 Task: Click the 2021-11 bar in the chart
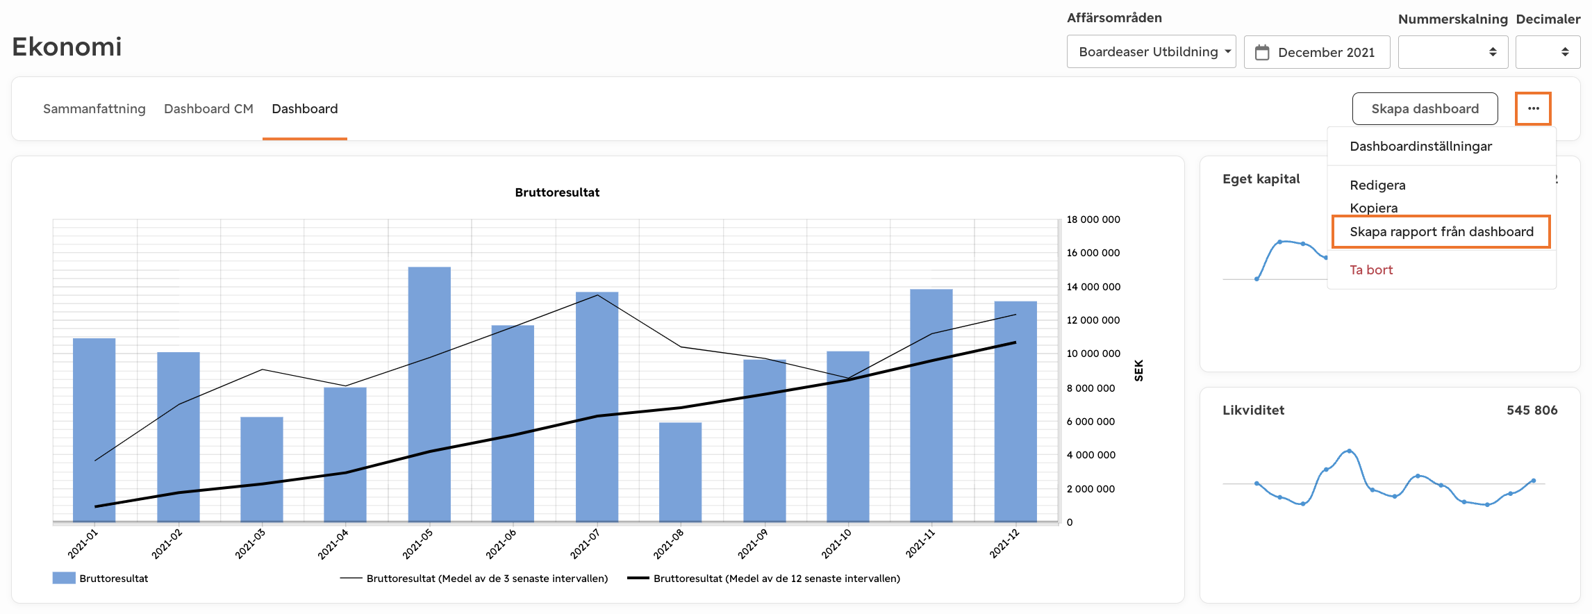pyautogui.click(x=931, y=405)
